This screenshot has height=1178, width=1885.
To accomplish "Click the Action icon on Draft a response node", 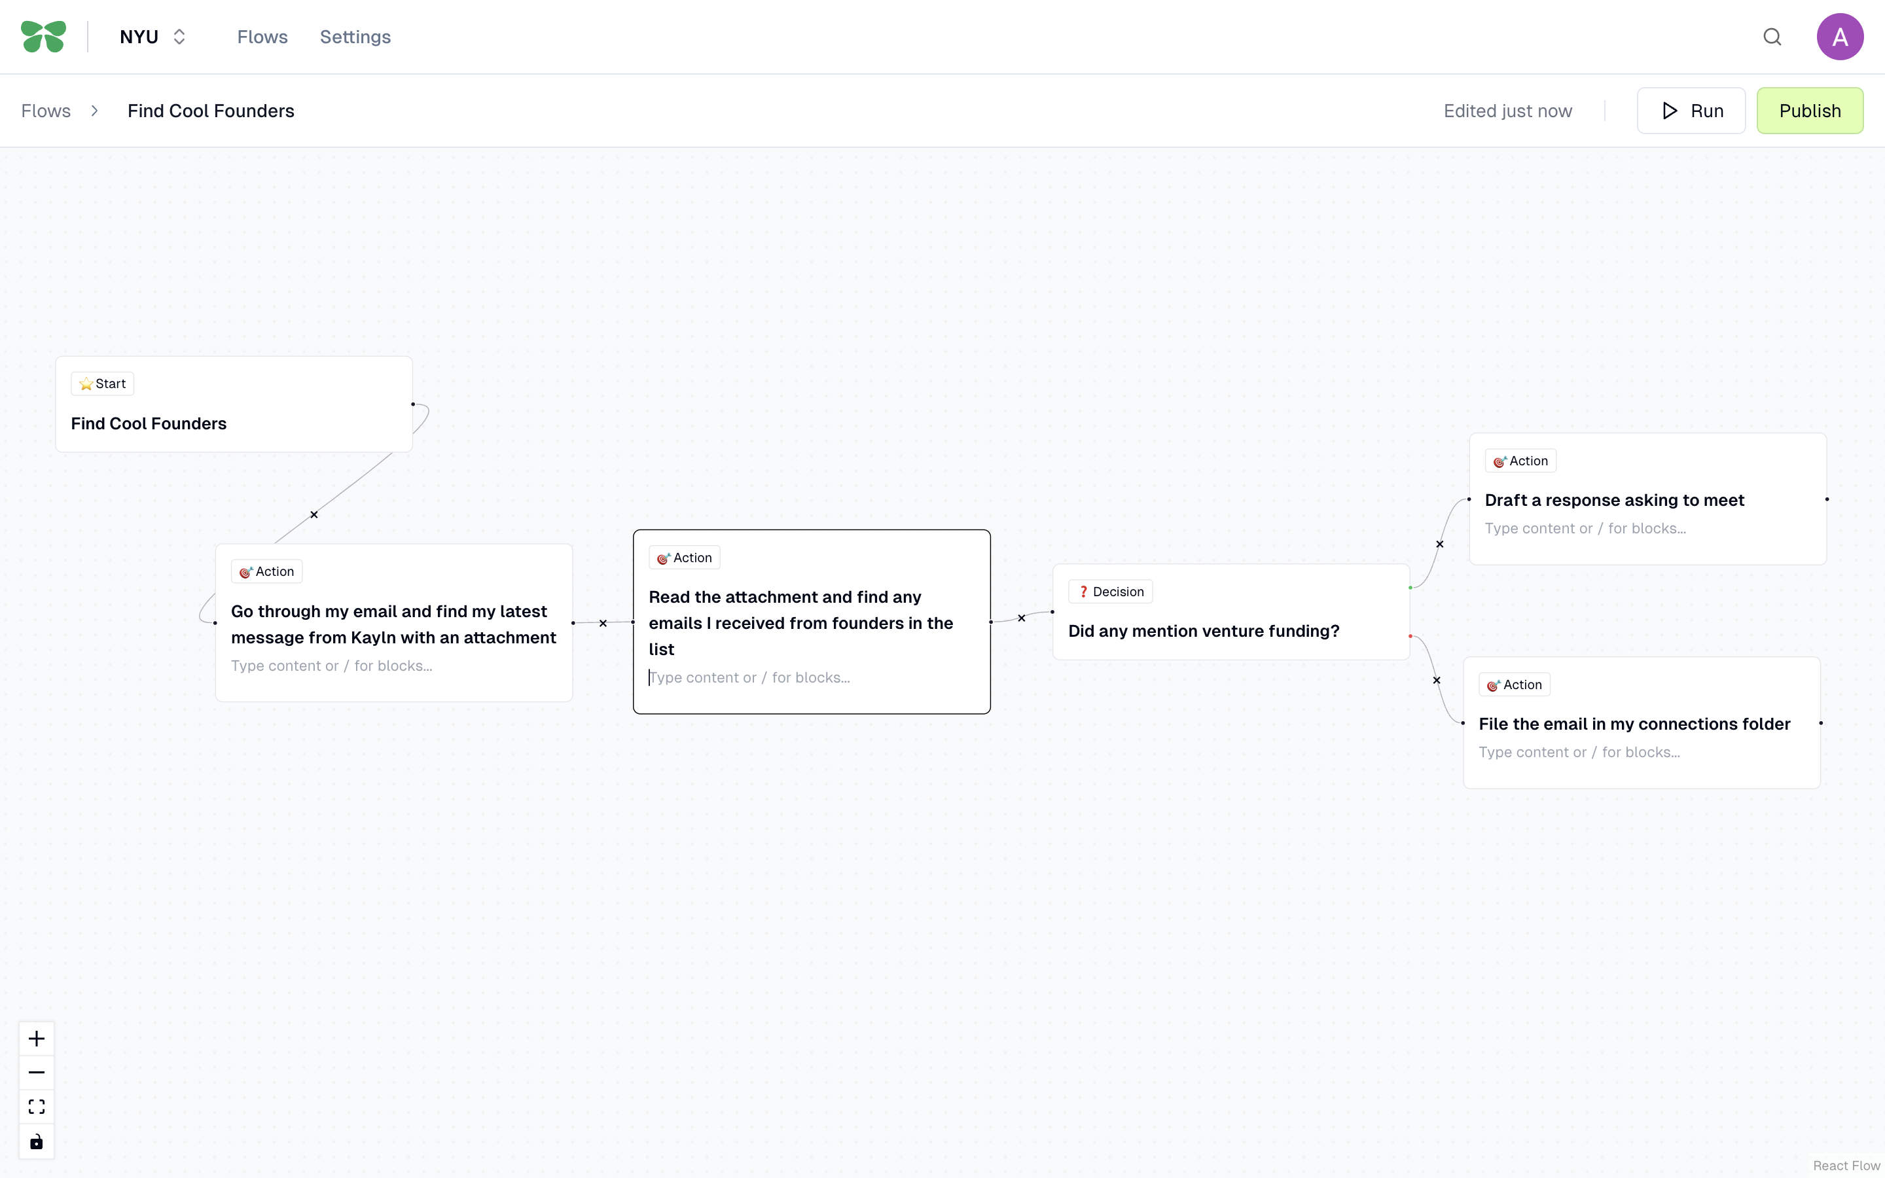I will (x=1498, y=460).
